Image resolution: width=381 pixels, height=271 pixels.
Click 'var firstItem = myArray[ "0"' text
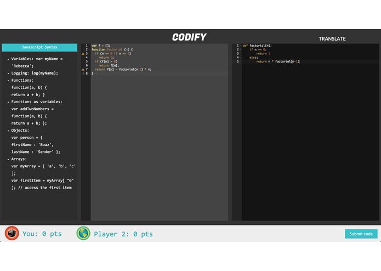click(x=43, y=180)
